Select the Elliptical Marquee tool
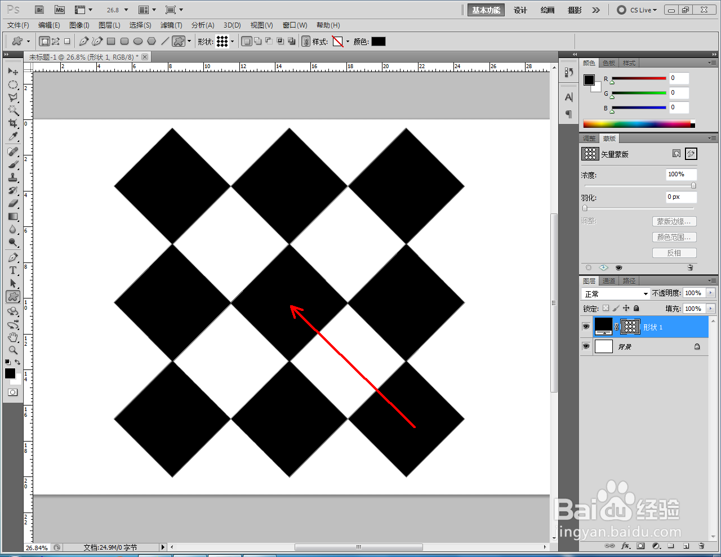This screenshot has width=721, height=557. [13, 84]
